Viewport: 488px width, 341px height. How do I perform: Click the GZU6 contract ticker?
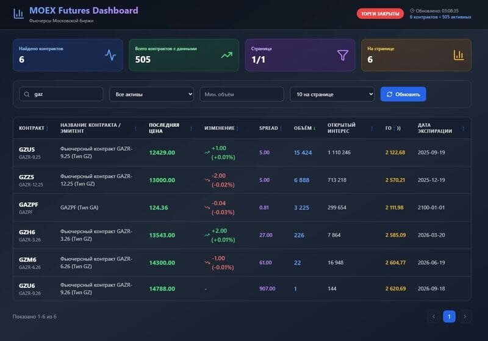pos(27,285)
